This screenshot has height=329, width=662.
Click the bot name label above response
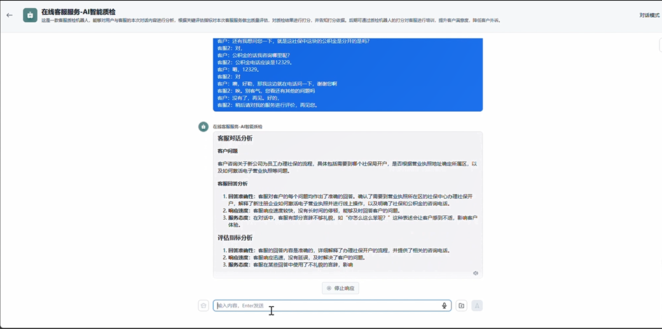237,126
